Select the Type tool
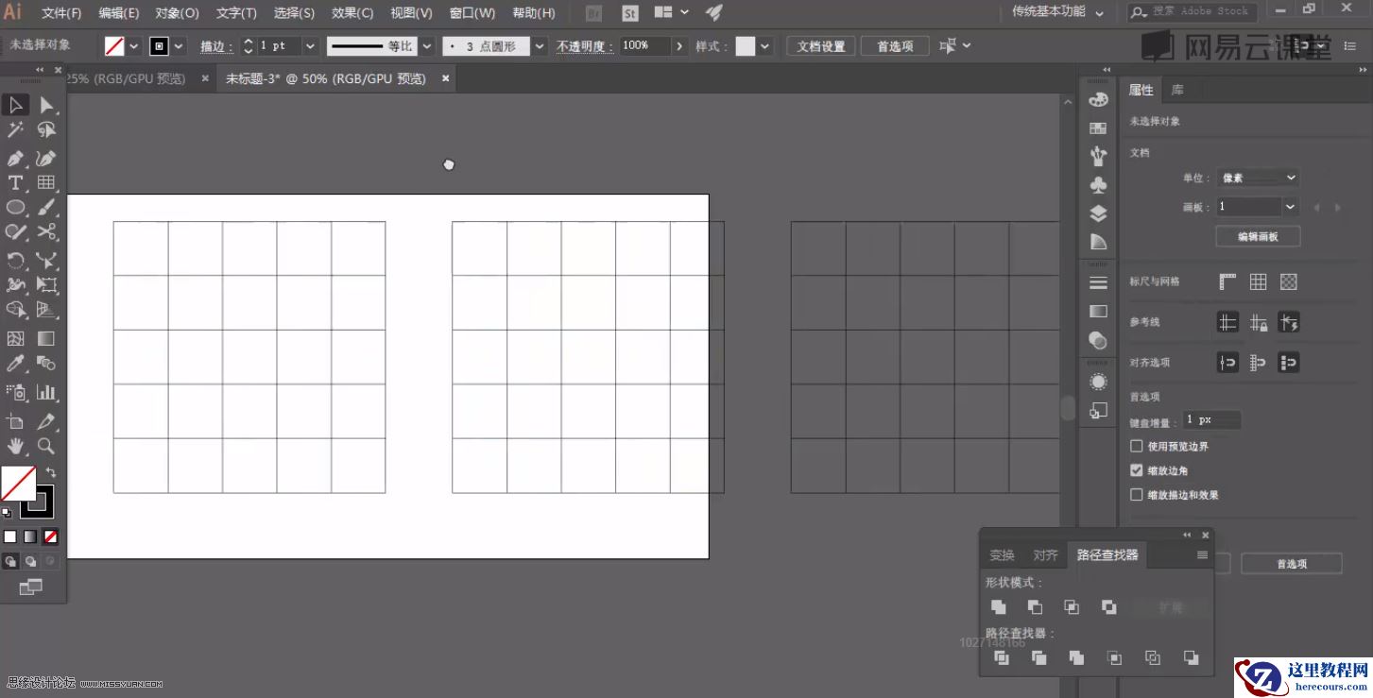 15,183
